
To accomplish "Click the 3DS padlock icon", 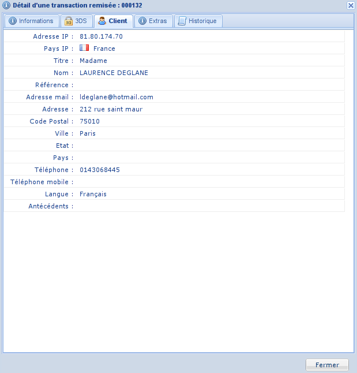I will point(68,21).
